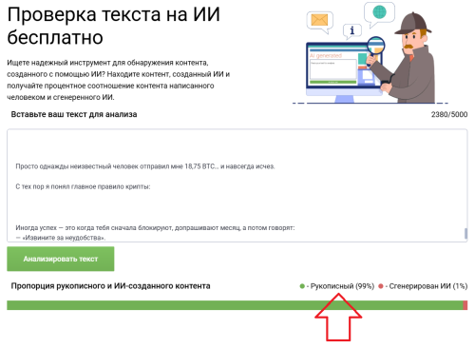This screenshot has height=348, width=475.
Task: Click the globe speech bubble in illustration
Action: (x=379, y=14)
